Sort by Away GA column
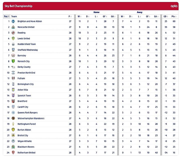The image size is (180, 157). (156, 16)
